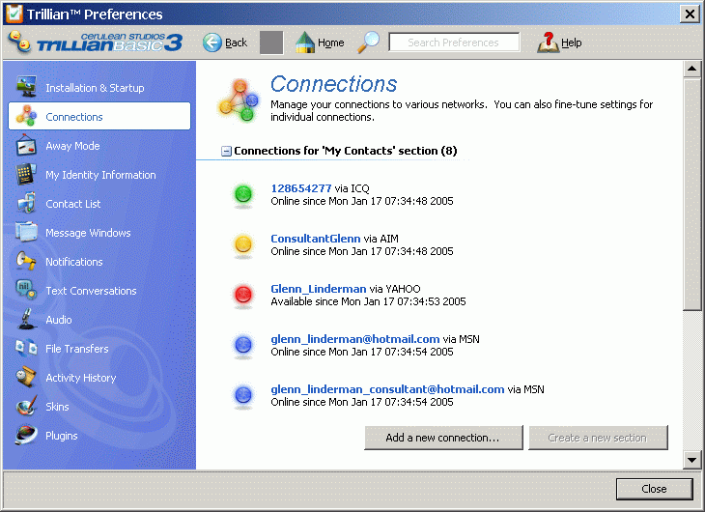Click the large Connections page title
705x512 pixels.
pyautogui.click(x=333, y=84)
